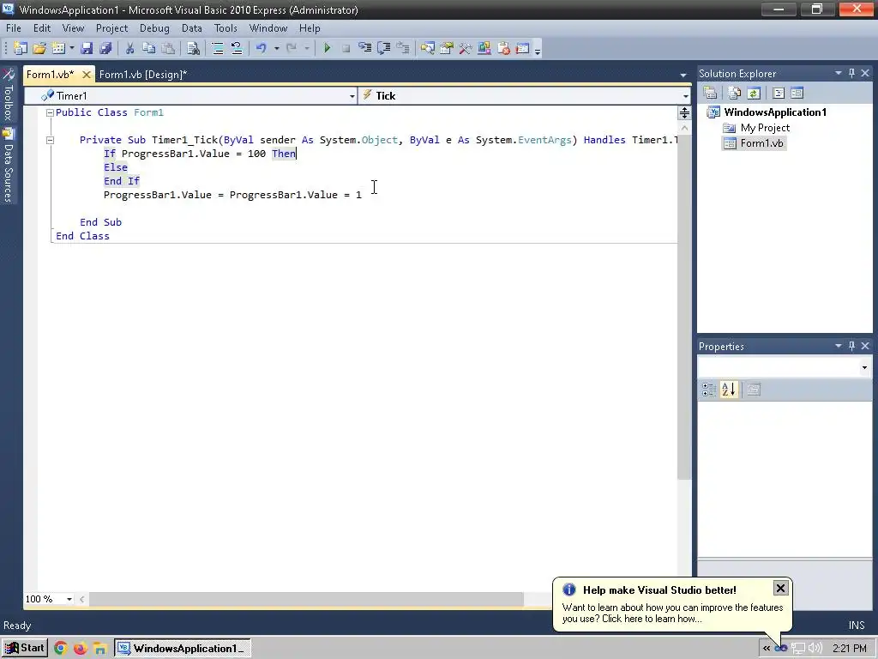Open the Tick method name dropdown

point(685,96)
